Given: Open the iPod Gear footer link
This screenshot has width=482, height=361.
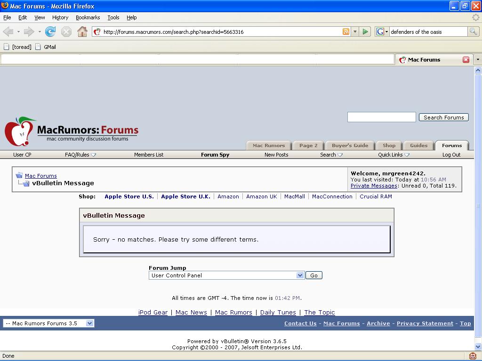Looking at the screenshot, I should (x=153, y=312).
